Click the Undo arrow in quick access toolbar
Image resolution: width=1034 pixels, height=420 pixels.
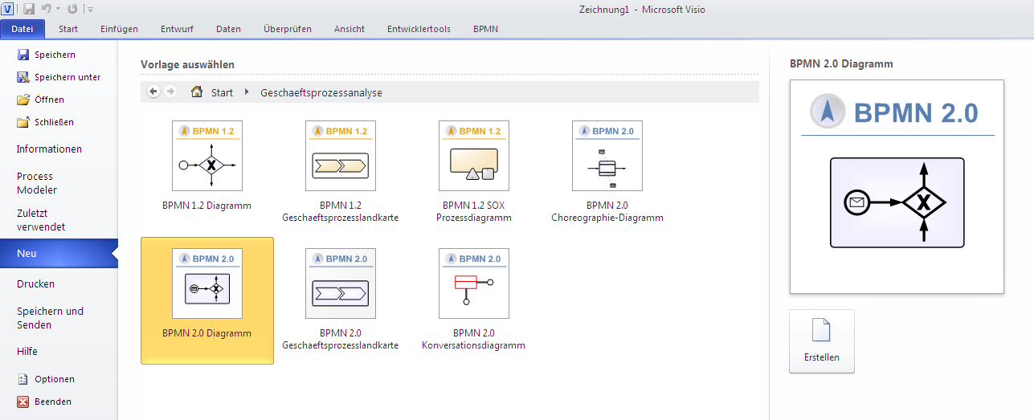(x=47, y=9)
